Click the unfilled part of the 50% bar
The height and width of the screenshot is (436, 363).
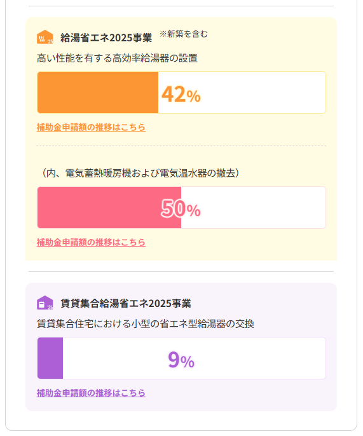(x=253, y=207)
